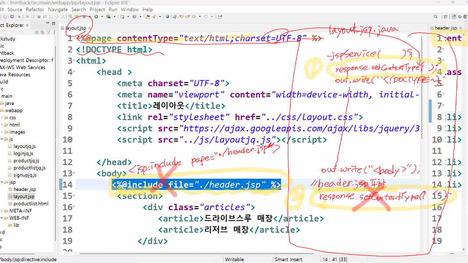
Task: Click the Debug bug icon in toolbar
Action: tap(84, 17)
